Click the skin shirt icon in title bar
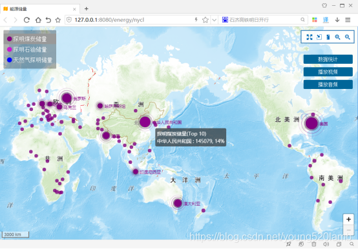 pos(324,5)
